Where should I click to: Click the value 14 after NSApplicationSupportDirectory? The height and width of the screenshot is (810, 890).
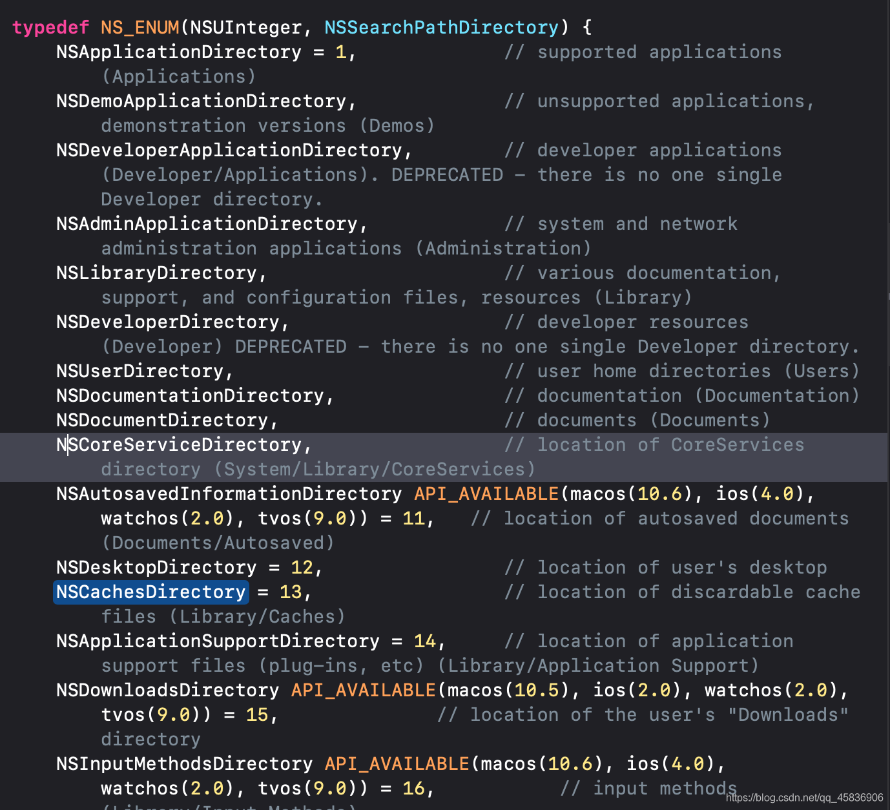pyautogui.click(x=425, y=641)
